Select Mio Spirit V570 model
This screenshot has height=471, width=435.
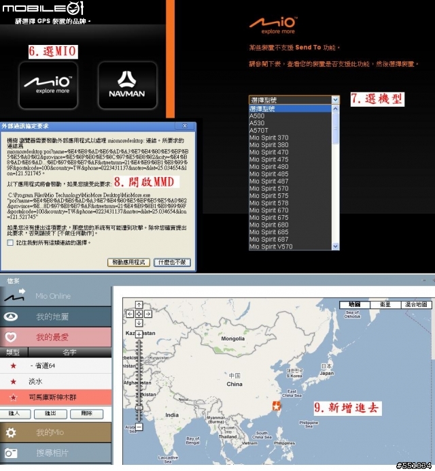(x=290, y=246)
